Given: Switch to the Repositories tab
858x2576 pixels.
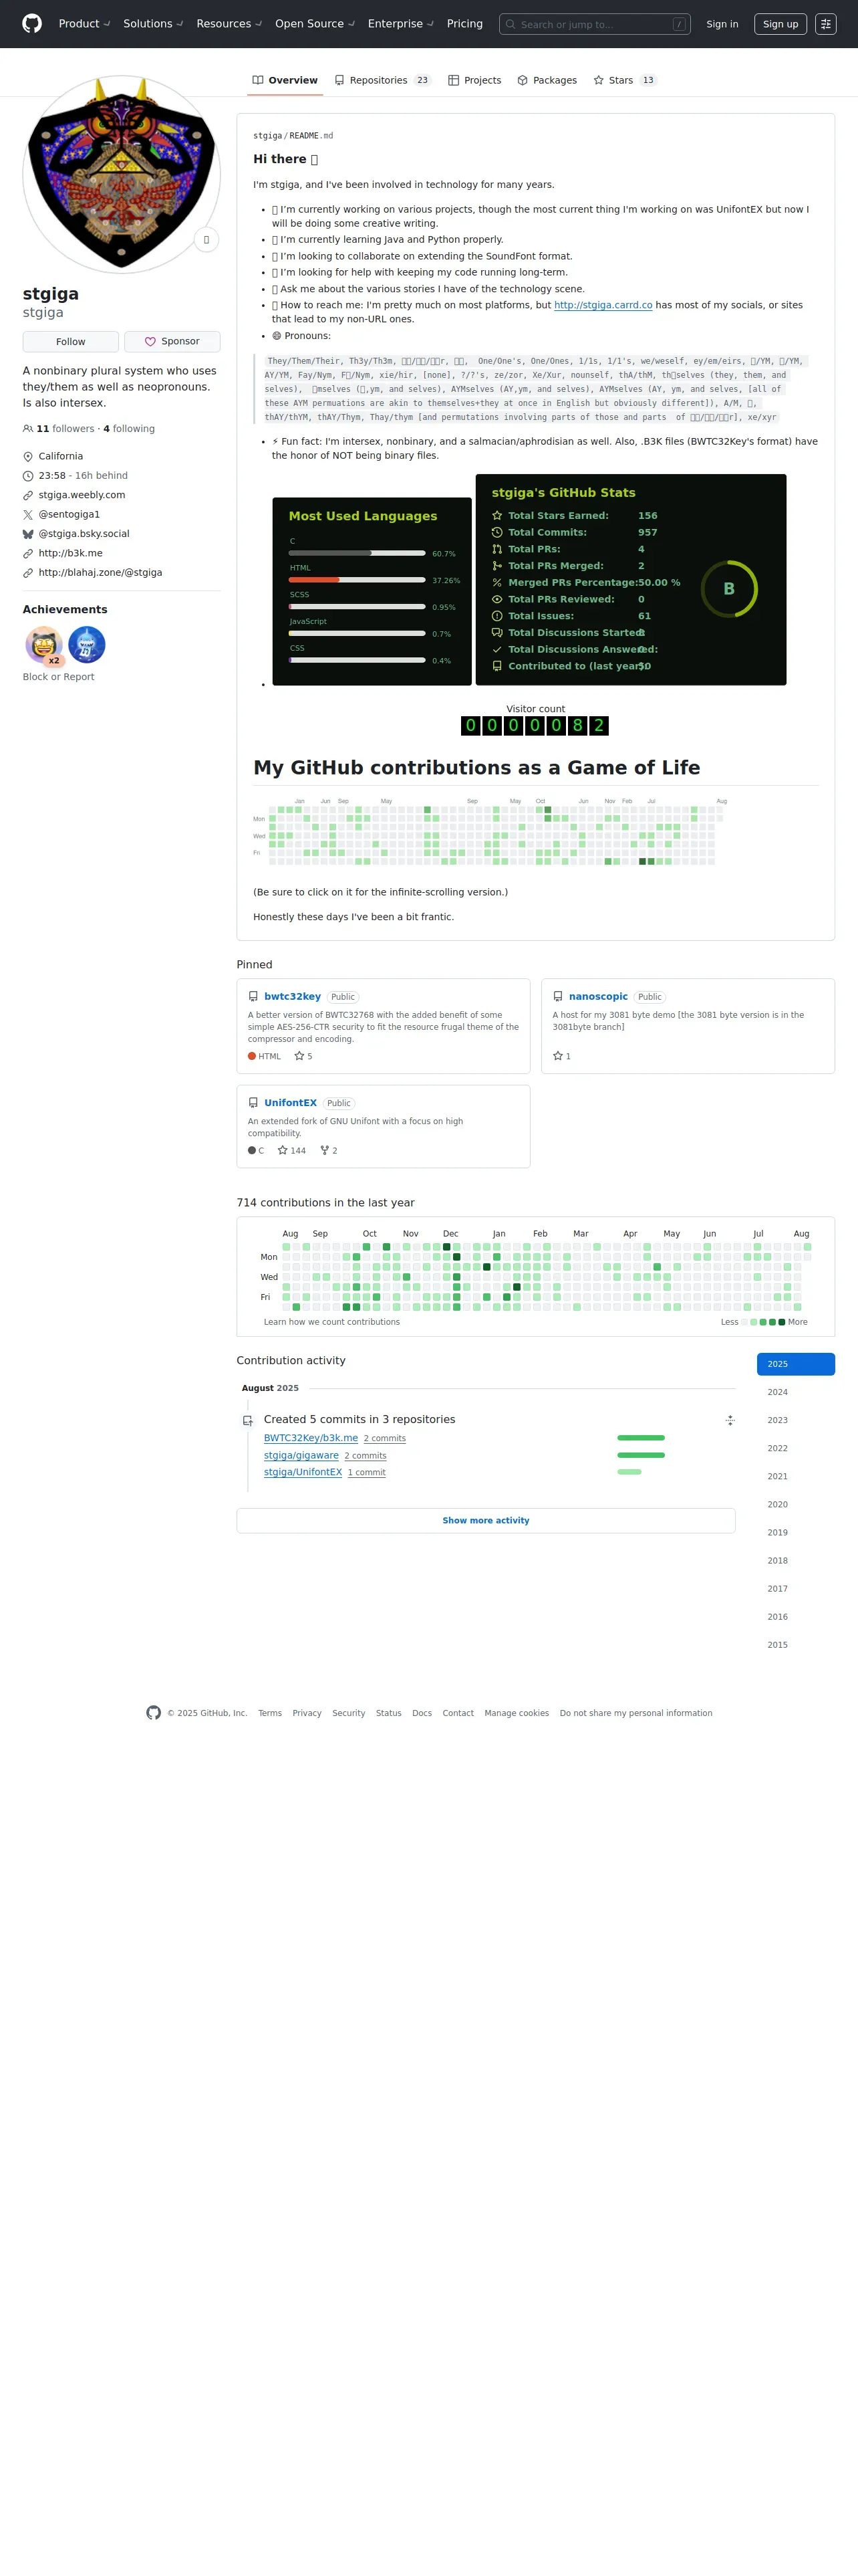Looking at the screenshot, I should [382, 80].
